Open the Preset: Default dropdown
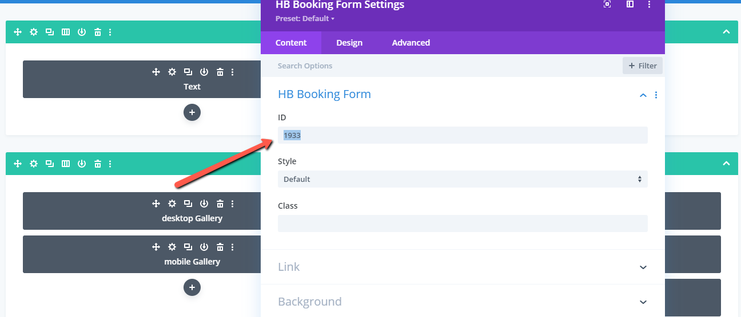 [305, 19]
